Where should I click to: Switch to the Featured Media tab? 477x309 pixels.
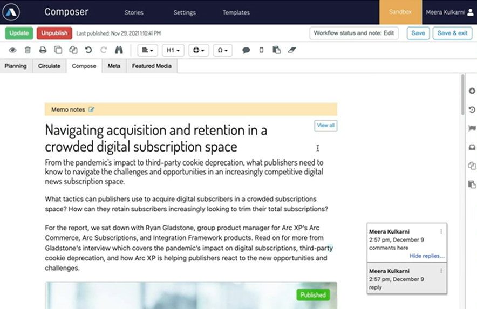pyautogui.click(x=152, y=66)
